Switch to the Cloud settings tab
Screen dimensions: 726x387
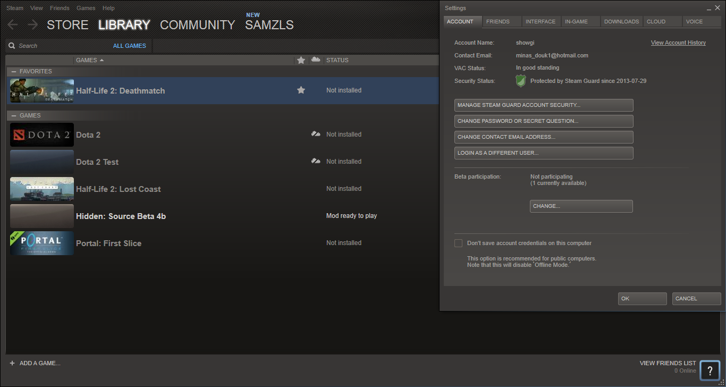(x=662, y=22)
